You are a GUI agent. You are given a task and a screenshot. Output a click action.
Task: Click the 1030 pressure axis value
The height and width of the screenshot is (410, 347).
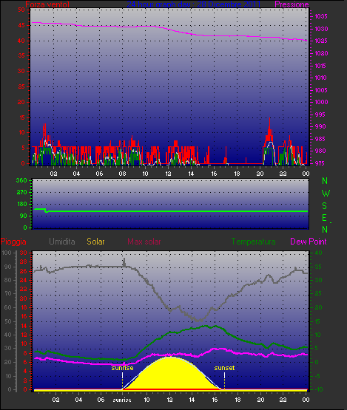[321, 29]
